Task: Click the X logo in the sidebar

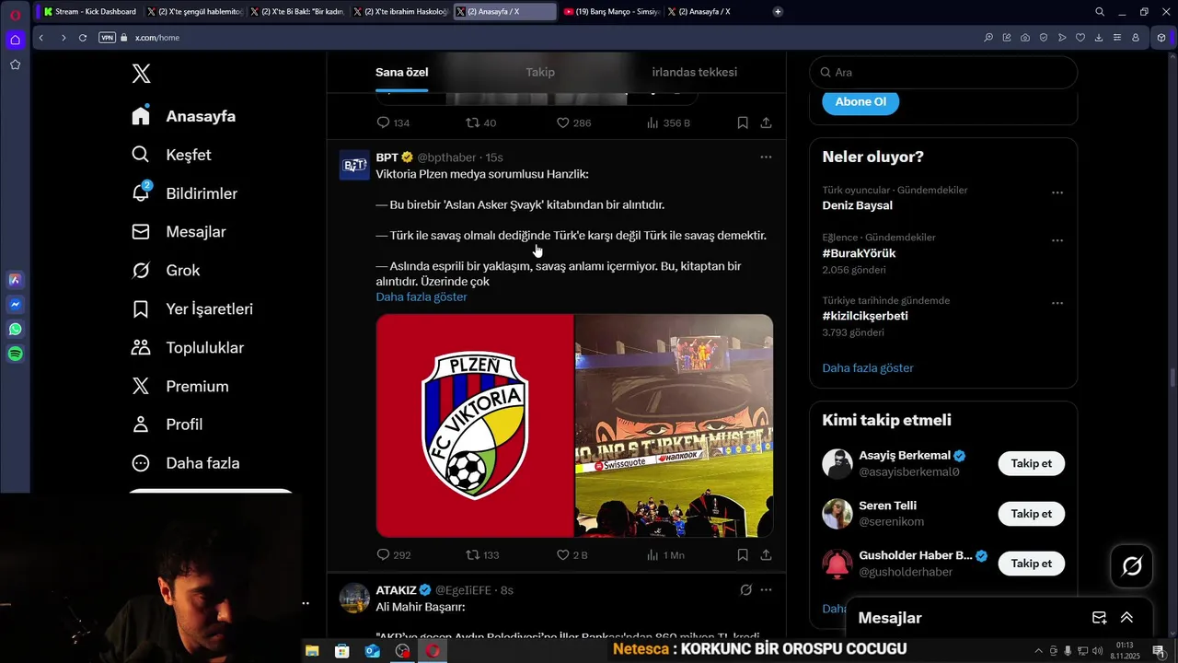Action: [x=141, y=74]
